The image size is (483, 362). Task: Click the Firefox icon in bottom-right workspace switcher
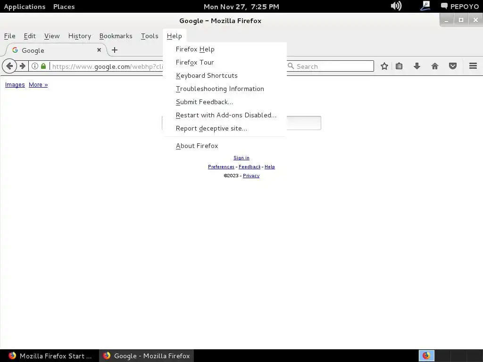426,355
